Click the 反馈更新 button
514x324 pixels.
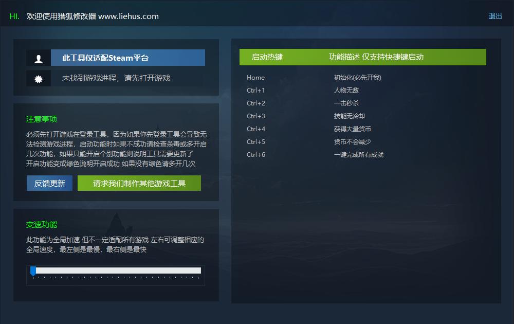[x=49, y=183]
